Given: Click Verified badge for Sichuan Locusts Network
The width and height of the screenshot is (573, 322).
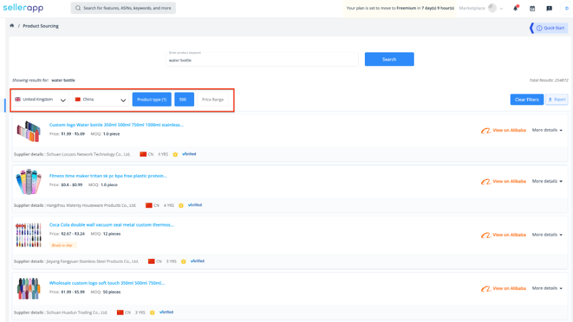Looking at the screenshot, I should 189,154.
